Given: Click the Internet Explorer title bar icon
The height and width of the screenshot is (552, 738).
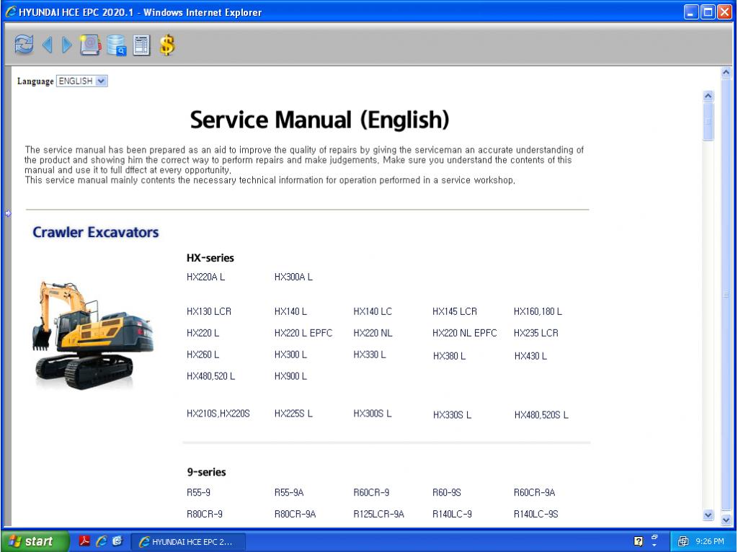Looking at the screenshot, I should (x=11, y=12).
